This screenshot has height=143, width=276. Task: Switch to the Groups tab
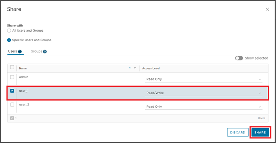point(39,51)
